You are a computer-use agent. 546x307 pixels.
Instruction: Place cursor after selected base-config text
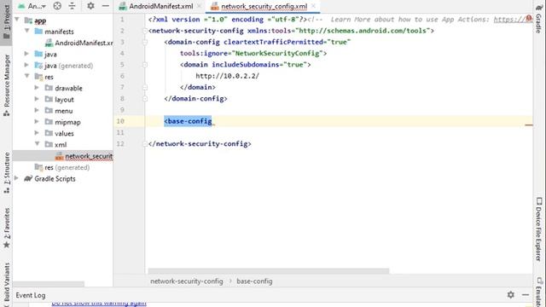tap(212, 121)
